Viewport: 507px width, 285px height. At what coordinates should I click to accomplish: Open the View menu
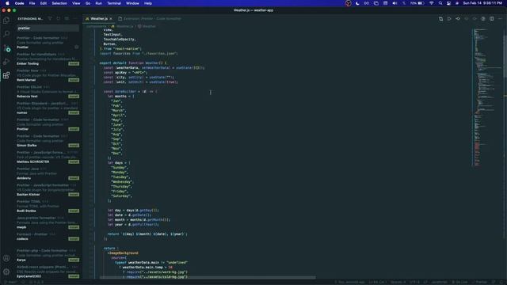(76, 3)
